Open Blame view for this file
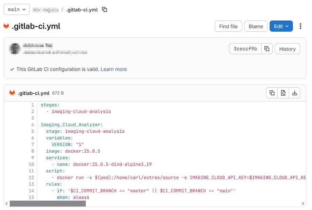Screen dimensions: 312x210 (x=256, y=26)
